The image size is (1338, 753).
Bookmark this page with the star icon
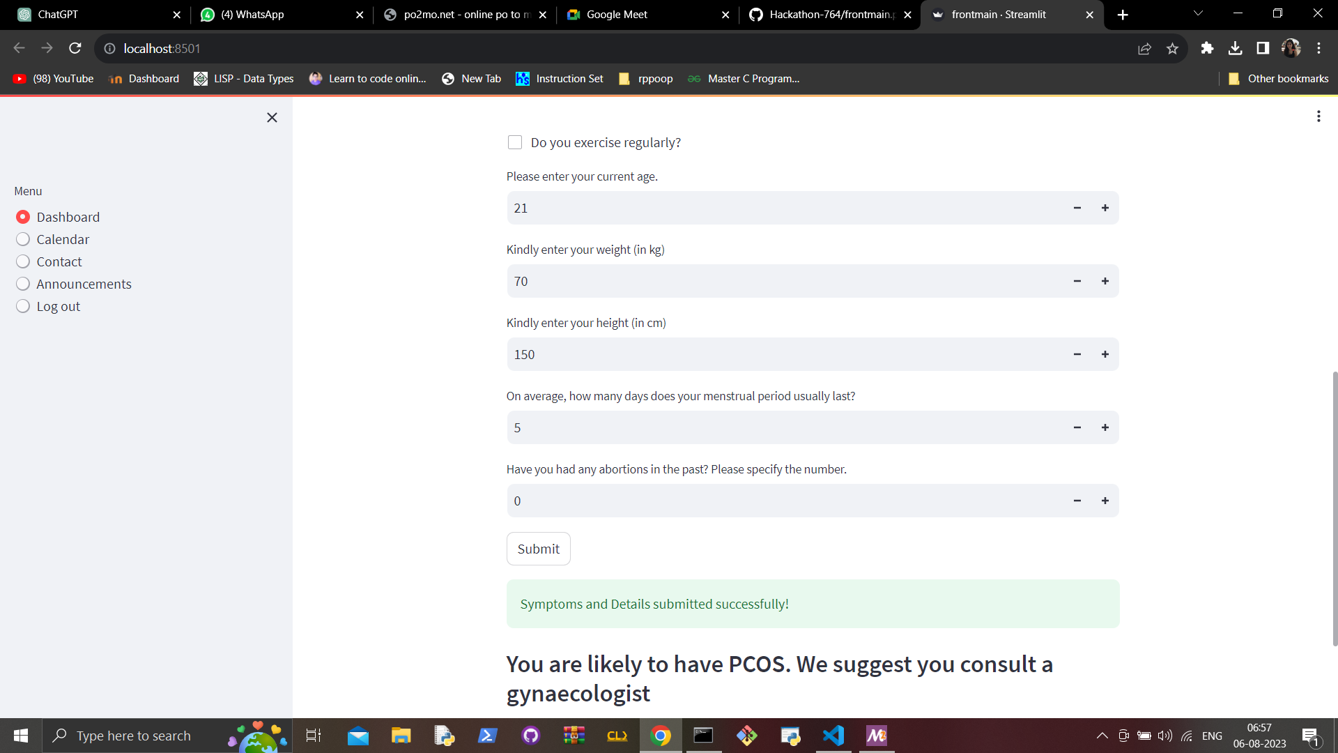click(1172, 48)
